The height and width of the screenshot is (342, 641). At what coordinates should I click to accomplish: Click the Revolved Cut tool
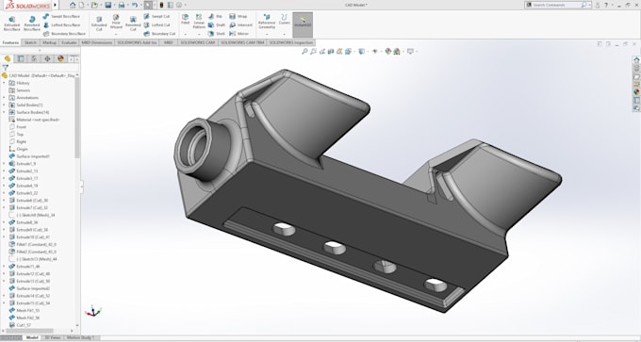(x=133, y=24)
